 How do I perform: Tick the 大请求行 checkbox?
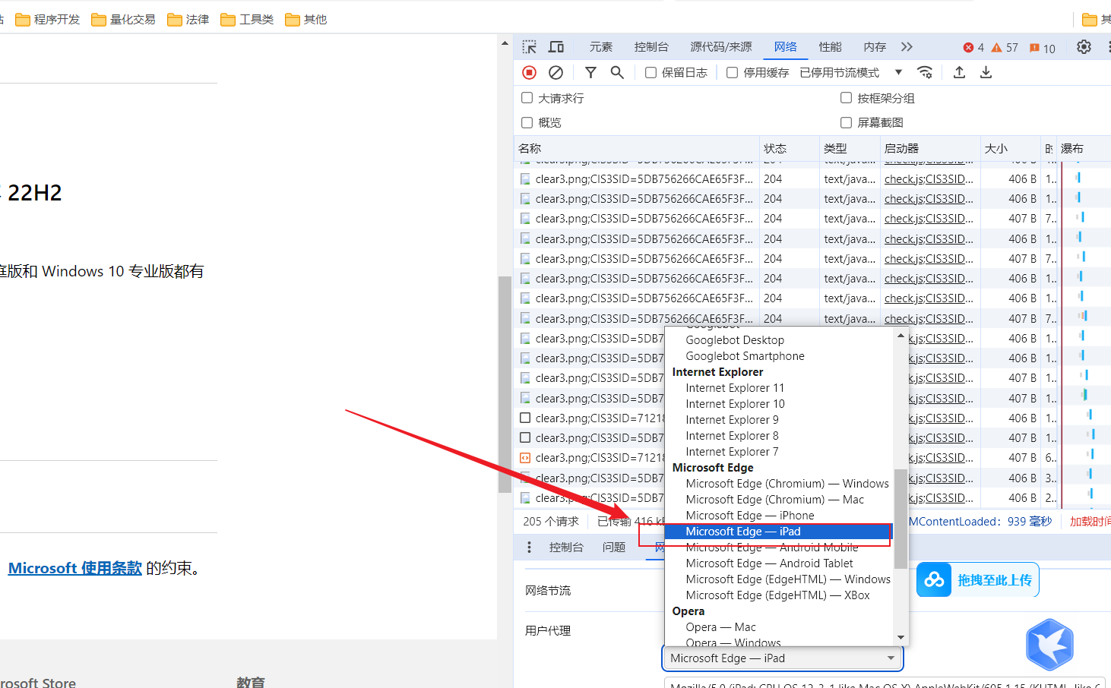527,98
